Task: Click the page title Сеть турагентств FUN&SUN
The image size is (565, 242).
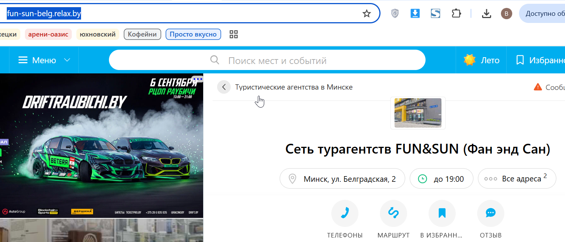Action: [x=418, y=149]
